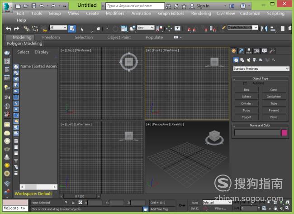Open the Standard Primitives dropdown

point(261,68)
